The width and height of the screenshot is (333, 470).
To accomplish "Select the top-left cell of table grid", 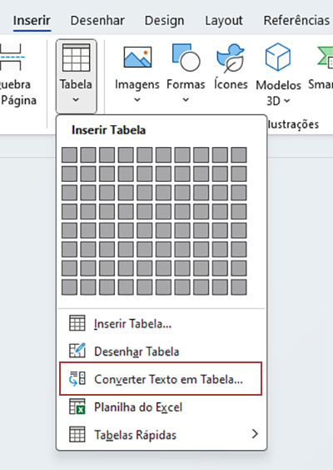I will [x=69, y=154].
